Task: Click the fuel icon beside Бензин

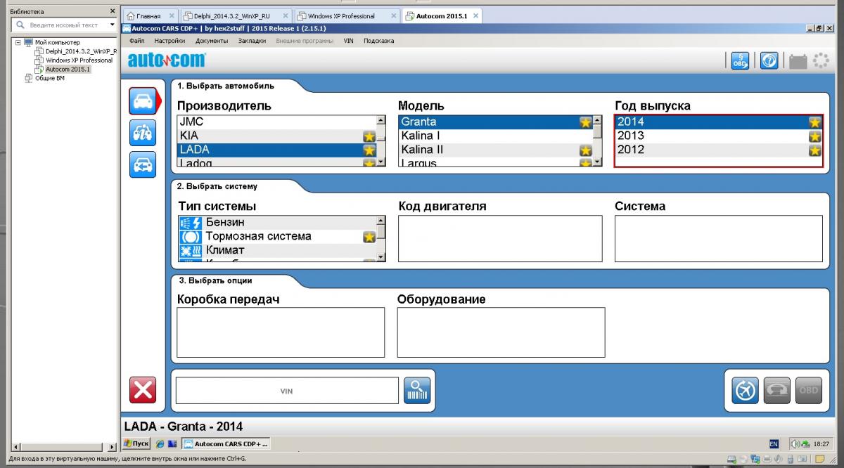Action: point(190,223)
